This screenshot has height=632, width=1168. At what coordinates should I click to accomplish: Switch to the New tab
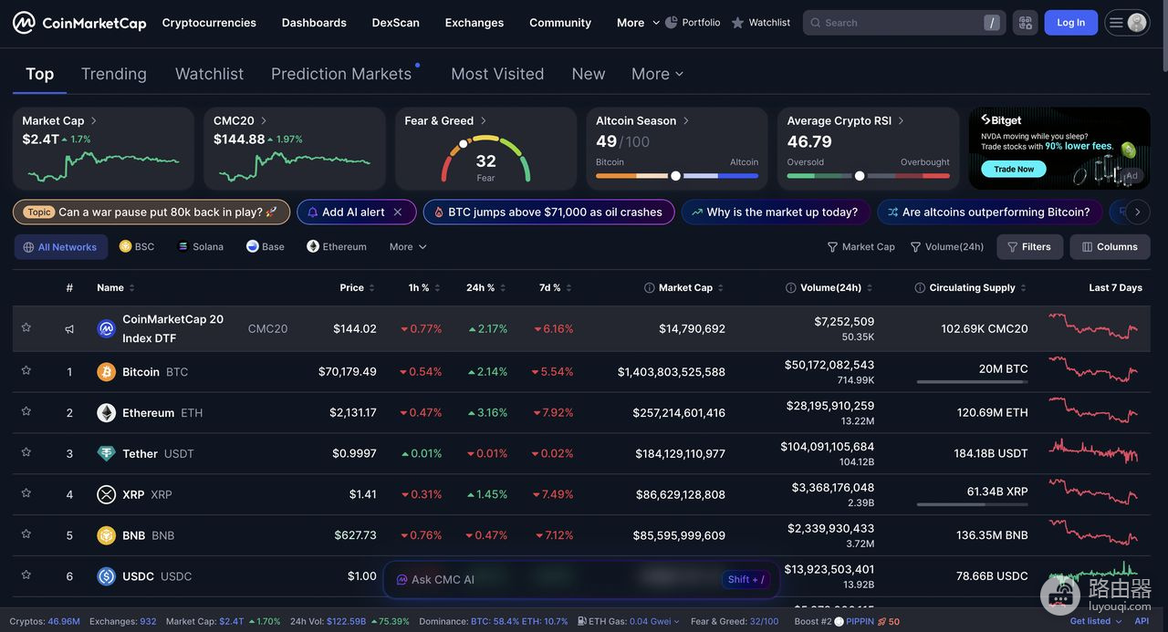coord(589,74)
